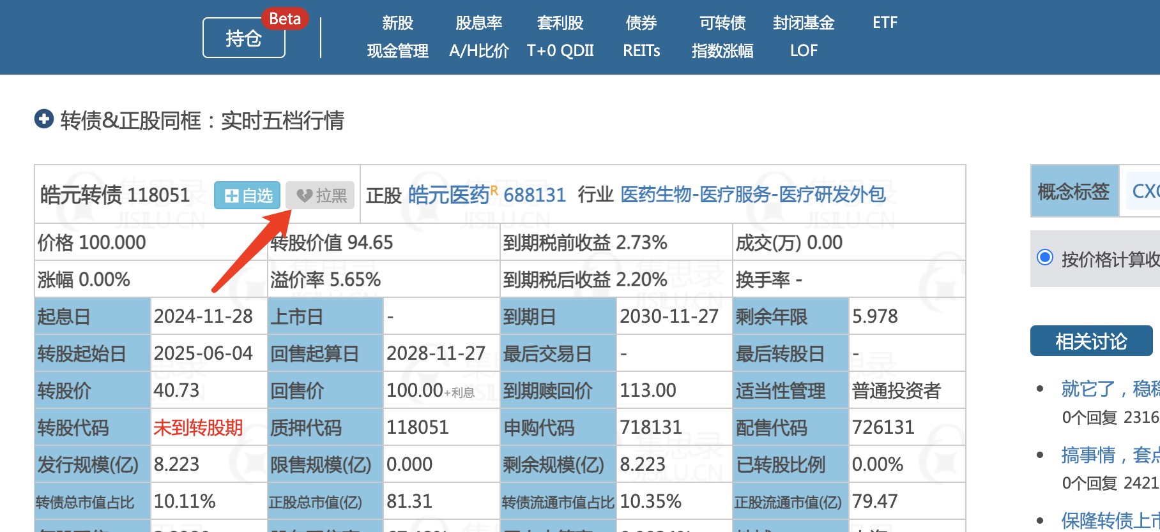This screenshot has width=1160, height=532.
Task: Open the ETF navigation link
Action: tap(885, 23)
